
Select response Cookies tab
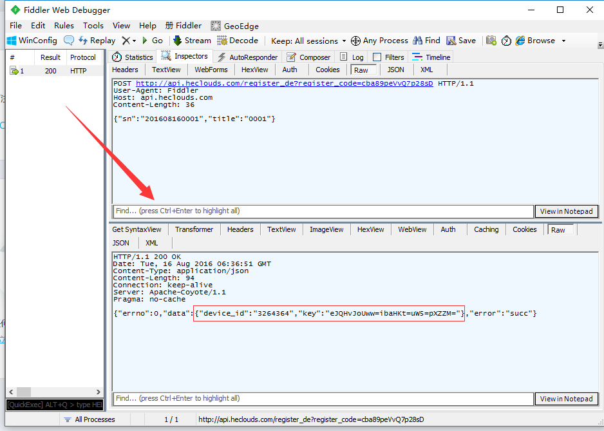point(525,229)
